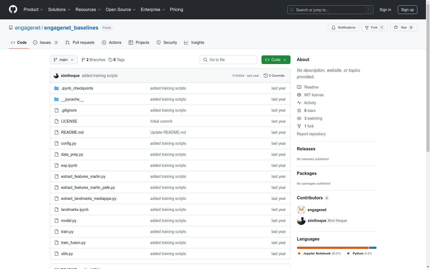430x269 pixels.
Task: Expand the Resources menu
Action: click(x=88, y=9)
